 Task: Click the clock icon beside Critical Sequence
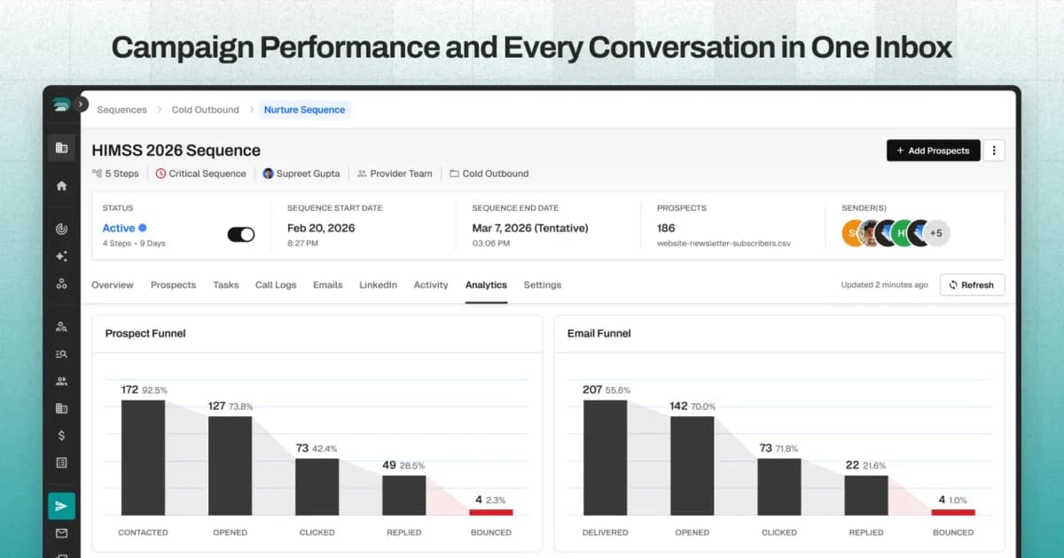(160, 174)
